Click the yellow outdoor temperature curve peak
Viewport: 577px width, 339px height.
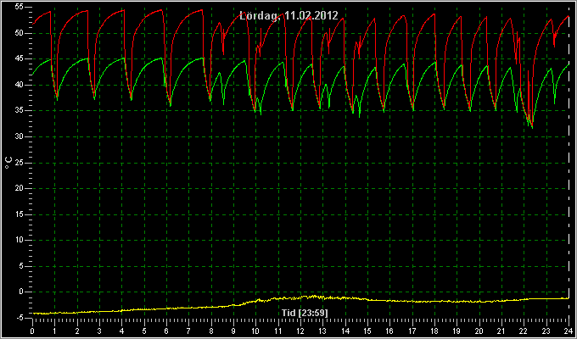[313, 296]
